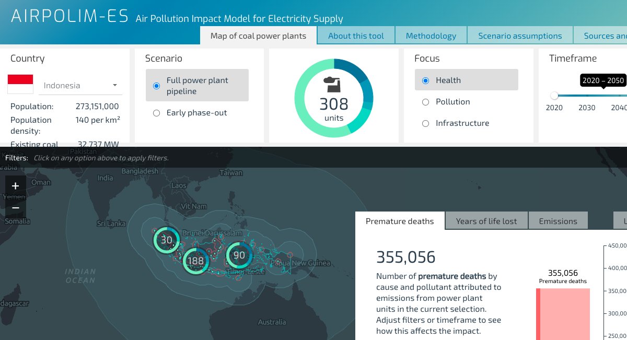Click the Sri Lanka map label
The width and height of the screenshot is (627, 340).
pos(111,224)
